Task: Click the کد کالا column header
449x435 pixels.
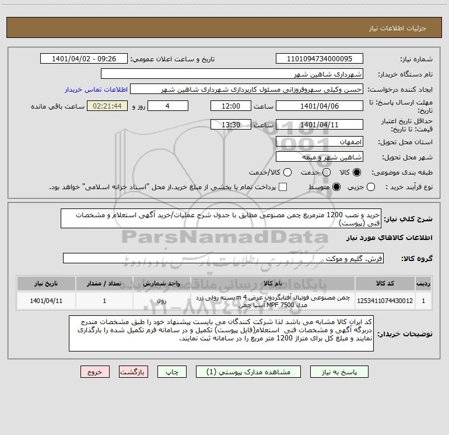Action: click(385, 283)
